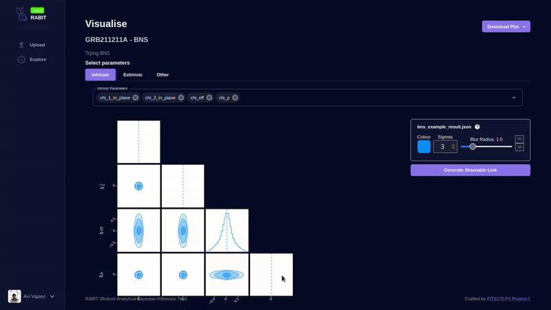
Task: Remove chi_eff parameter chip
Action: (x=209, y=98)
